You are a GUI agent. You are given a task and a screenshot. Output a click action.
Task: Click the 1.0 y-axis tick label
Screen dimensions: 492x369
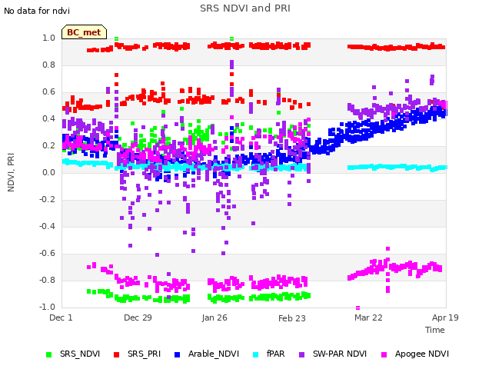[x=48, y=38]
